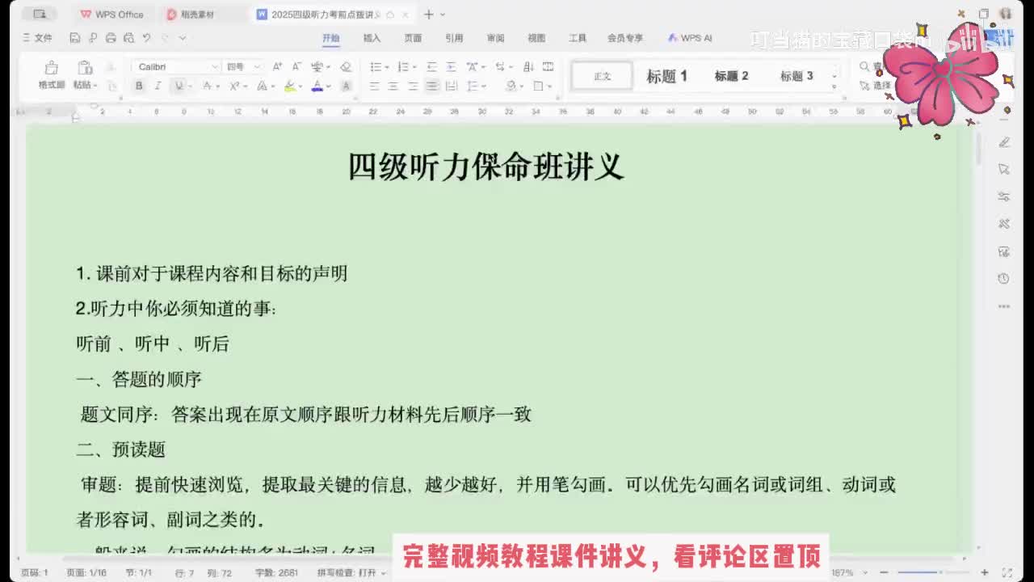Click the font color swatch
The height and width of the screenshot is (582, 1034).
(317, 86)
